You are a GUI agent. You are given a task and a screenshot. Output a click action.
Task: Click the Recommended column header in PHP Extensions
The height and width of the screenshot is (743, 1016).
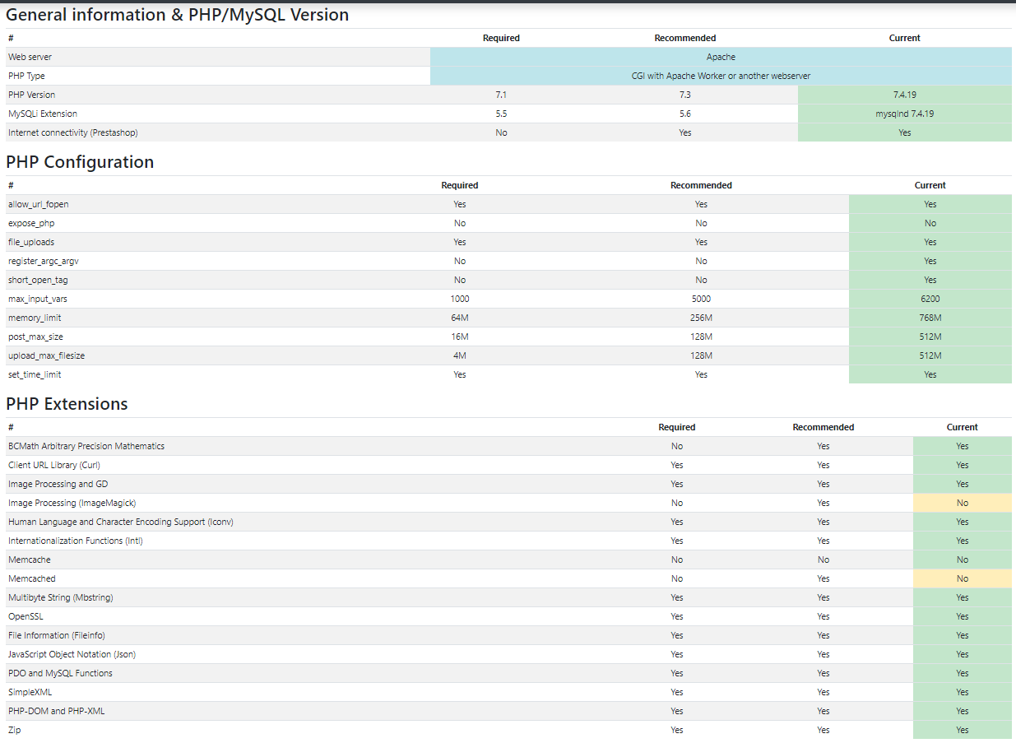tap(823, 427)
